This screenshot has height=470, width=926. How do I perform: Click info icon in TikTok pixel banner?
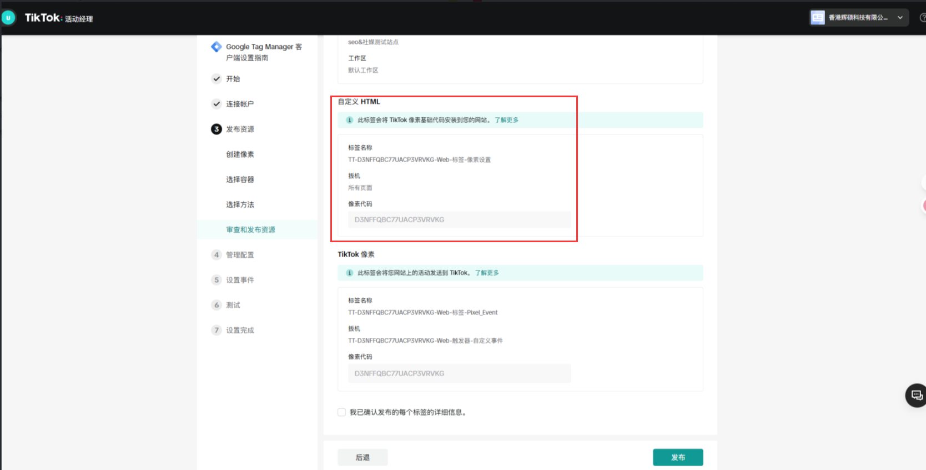click(x=350, y=273)
